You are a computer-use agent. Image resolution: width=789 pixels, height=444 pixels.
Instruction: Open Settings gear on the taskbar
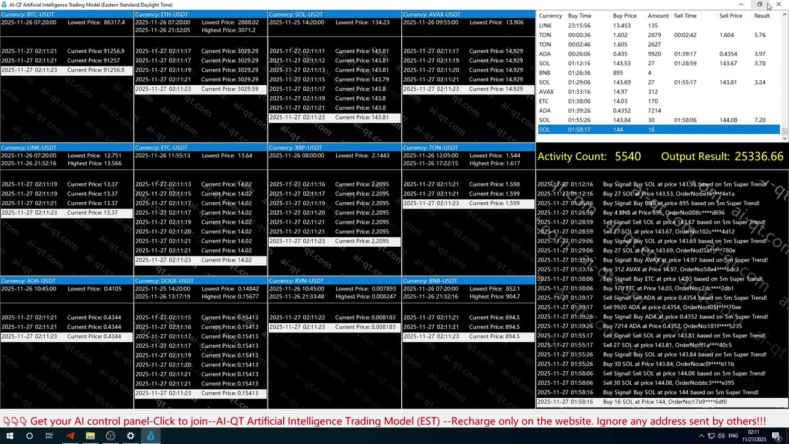(131, 436)
